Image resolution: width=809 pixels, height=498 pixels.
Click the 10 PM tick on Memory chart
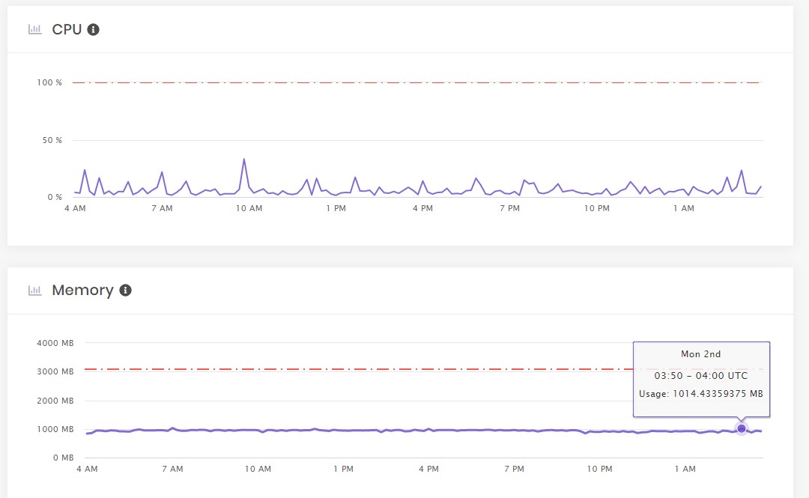599,469
